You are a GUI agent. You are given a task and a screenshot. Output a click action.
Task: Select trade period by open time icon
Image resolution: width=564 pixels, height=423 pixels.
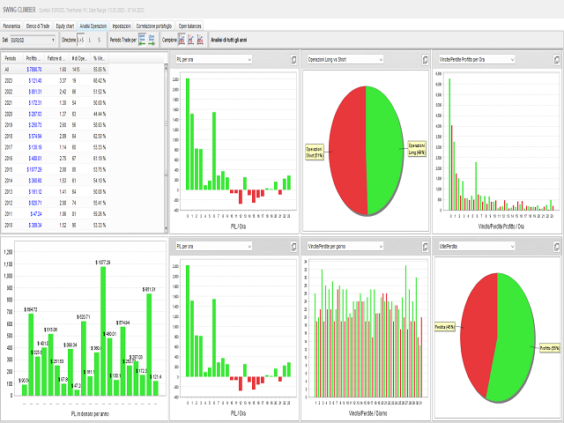pyautogui.click(x=142, y=40)
